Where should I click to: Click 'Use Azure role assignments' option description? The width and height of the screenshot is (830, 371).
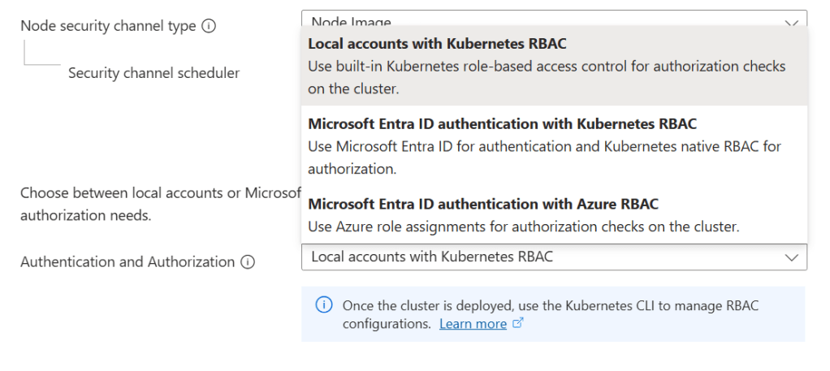point(523,226)
